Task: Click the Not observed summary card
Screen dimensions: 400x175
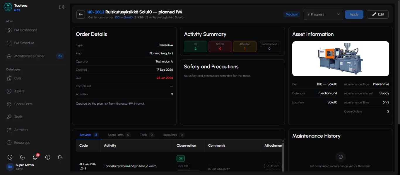Action: click(269, 46)
